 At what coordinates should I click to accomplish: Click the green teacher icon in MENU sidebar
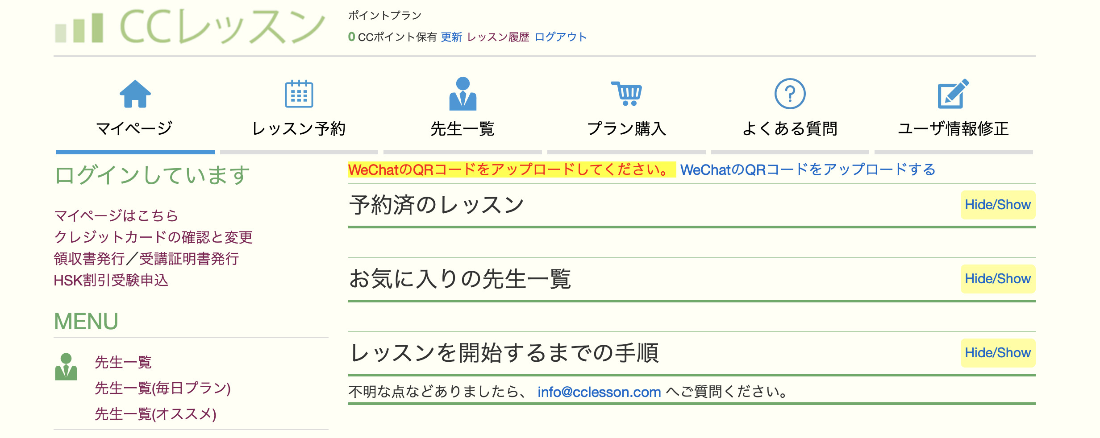pyautogui.click(x=66, y=367)
